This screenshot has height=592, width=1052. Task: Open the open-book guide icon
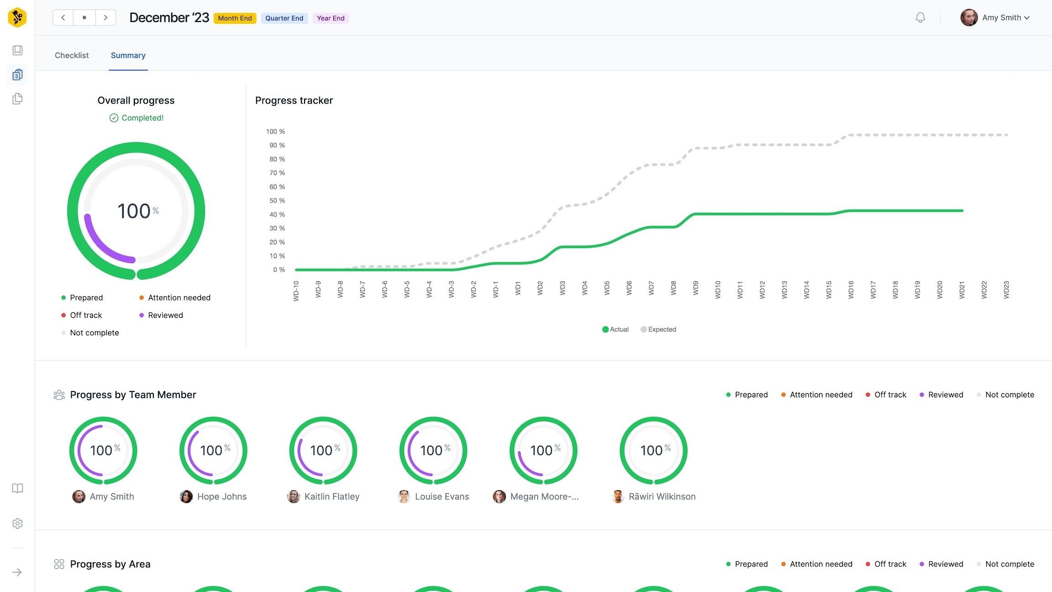(17, 488)
